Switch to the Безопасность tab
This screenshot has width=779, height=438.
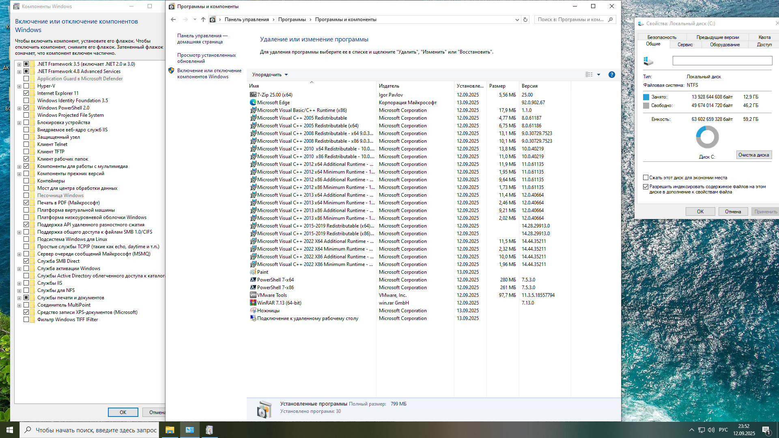(662, 37)
